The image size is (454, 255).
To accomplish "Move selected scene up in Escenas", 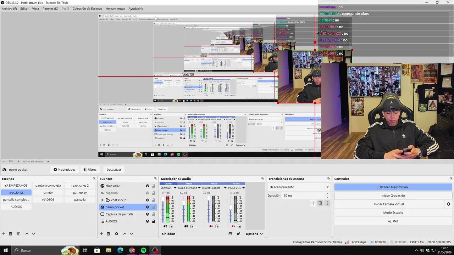I will click(x=27, y=234).
